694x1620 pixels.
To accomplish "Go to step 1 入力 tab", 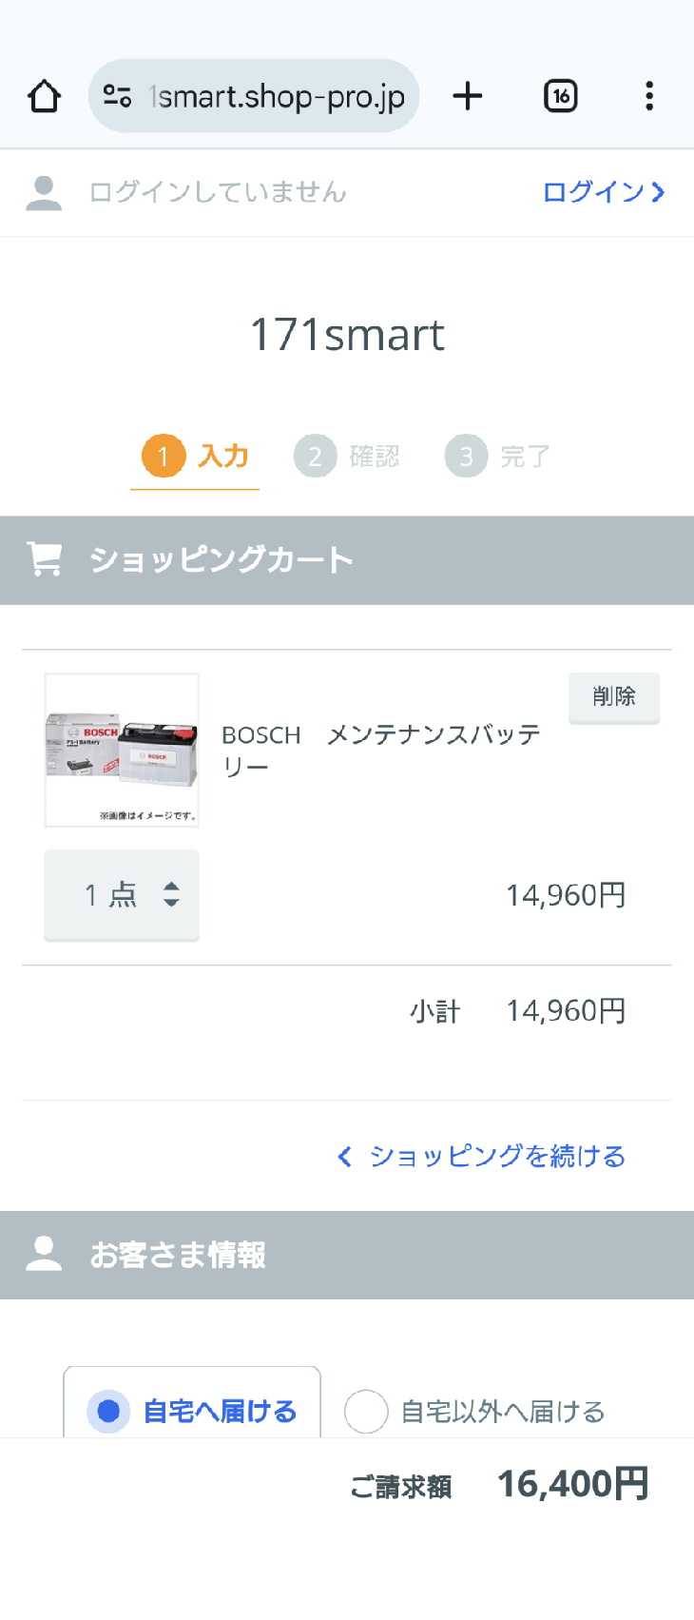I will (x=195, y=457).
